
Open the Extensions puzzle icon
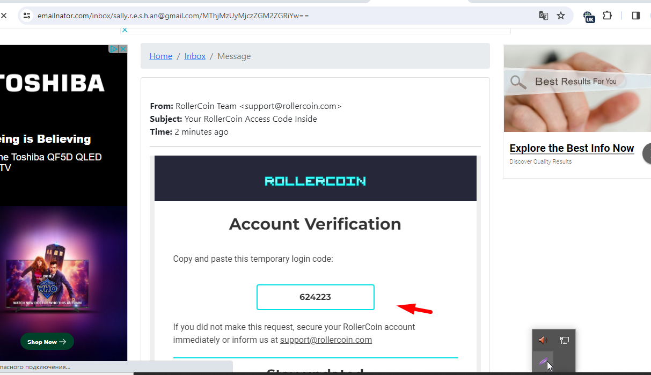pos(608,16)
